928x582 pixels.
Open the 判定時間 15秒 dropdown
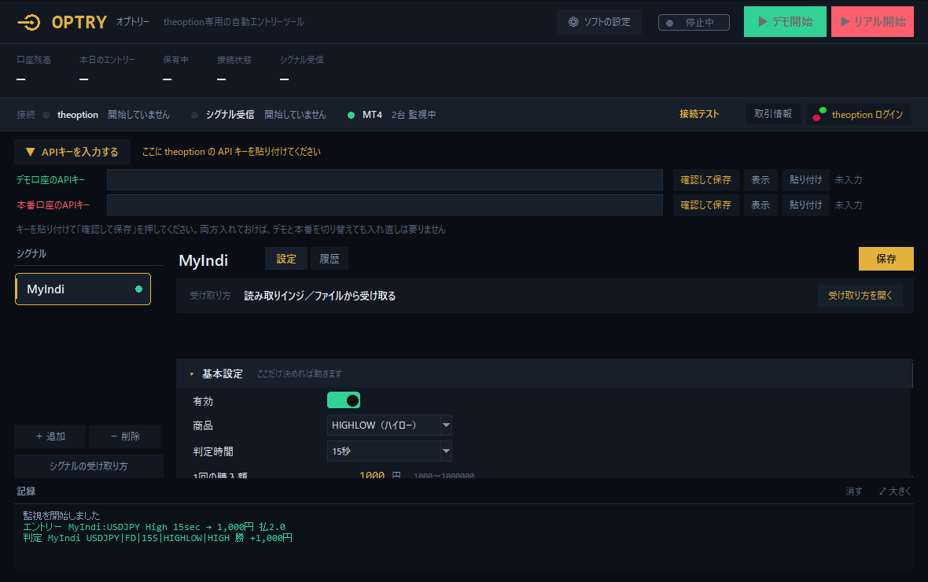click(389, 451)
